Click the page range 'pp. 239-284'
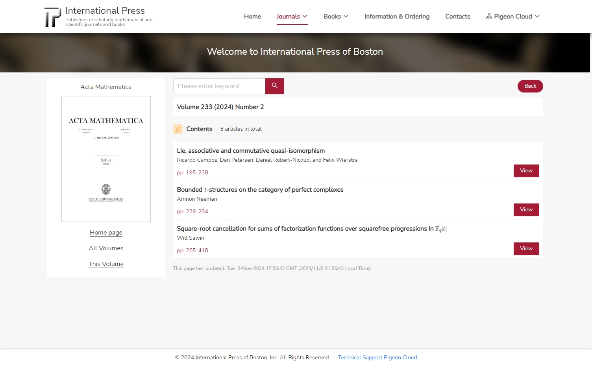The height and width of the screenshot is (366, 592). (192, 211)
